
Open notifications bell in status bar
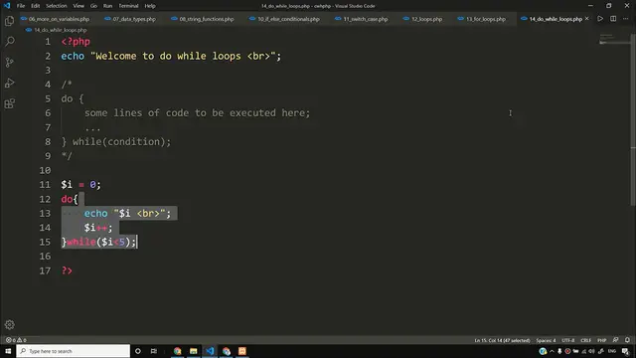(627, 340)
